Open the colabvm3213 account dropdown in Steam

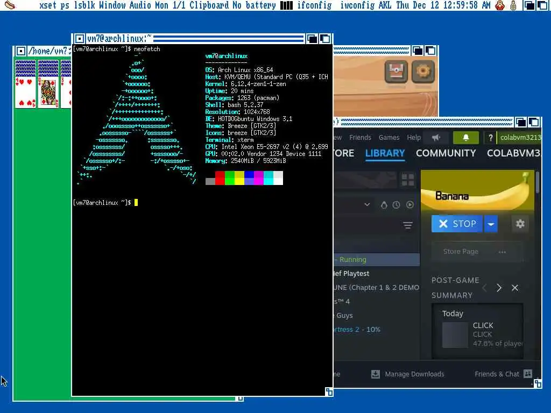click(519, 137)
